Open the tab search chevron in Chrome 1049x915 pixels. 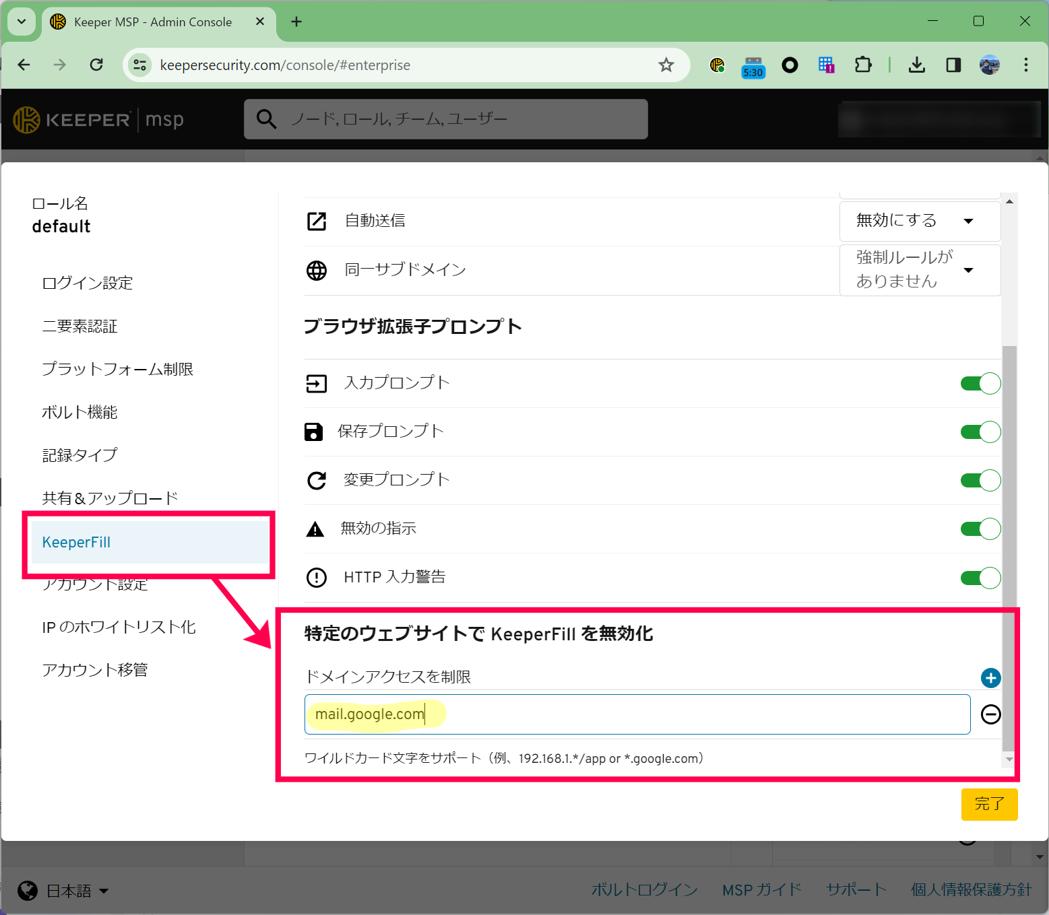[x=22, y=22]
